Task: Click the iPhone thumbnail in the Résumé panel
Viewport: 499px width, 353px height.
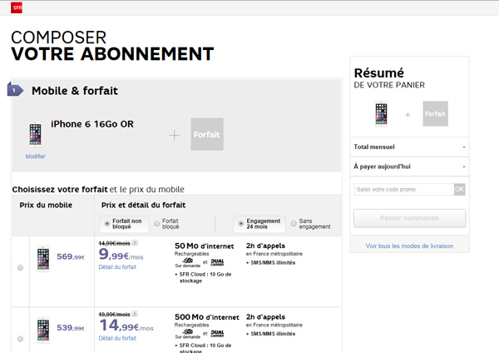Action: click(x=382, y=113)
